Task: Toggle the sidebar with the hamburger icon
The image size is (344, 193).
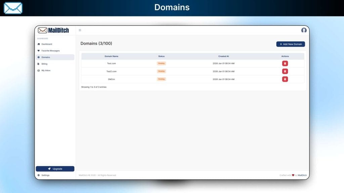Action: click(80, 30)
